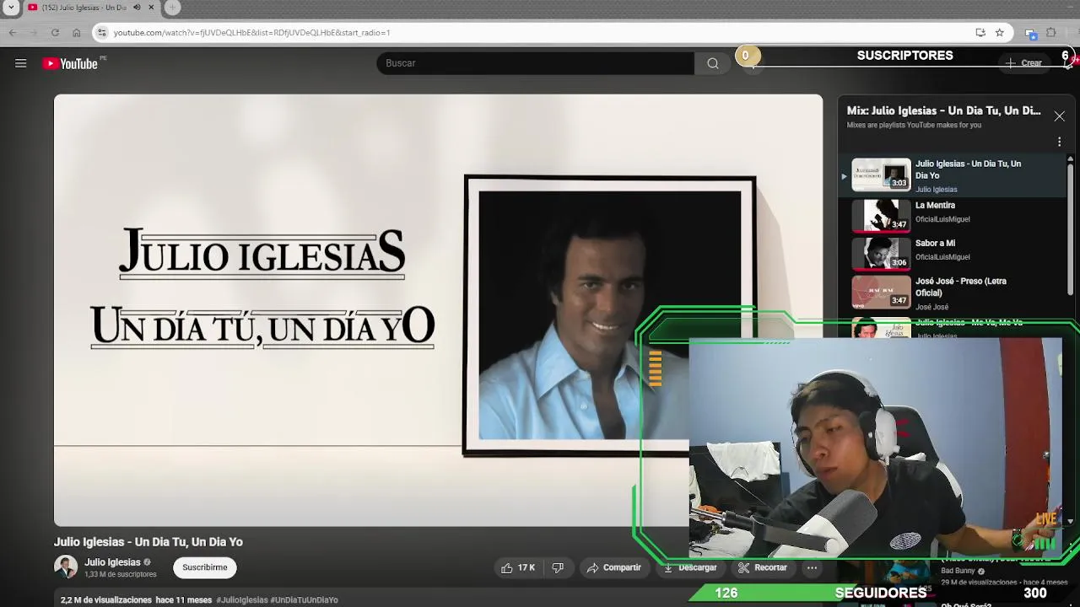Image resolution: width=1080 pixels, height=607 pixels.
Task: Click the video player area
Action: (x=438, y=310)
